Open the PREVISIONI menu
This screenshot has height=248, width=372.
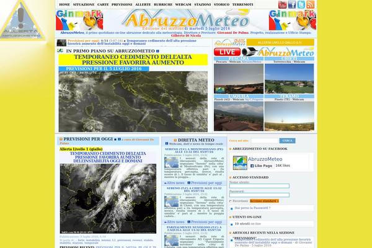122,4
